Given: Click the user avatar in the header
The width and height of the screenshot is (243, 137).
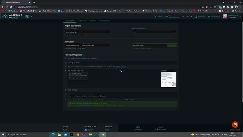Looking at the screenshot, I should click(x=225, y=16).
